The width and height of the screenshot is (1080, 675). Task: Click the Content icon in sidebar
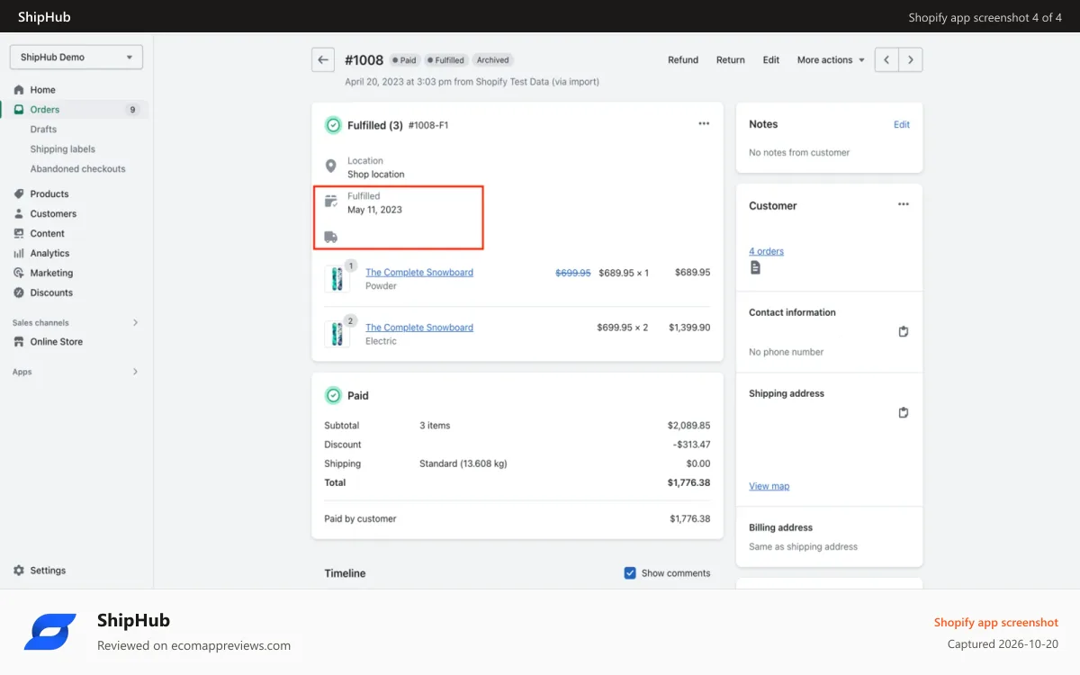19,233
